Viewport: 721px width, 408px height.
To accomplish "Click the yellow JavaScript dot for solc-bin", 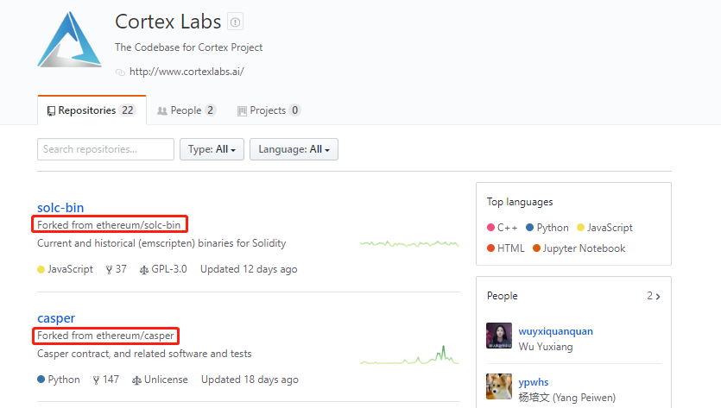I will coord(41,270).
